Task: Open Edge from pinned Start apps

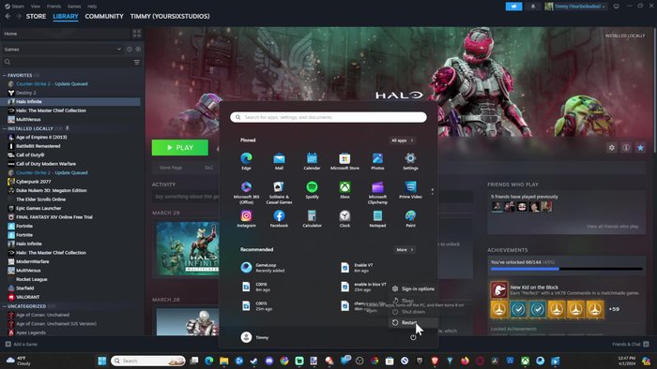Action: [246, 161]
